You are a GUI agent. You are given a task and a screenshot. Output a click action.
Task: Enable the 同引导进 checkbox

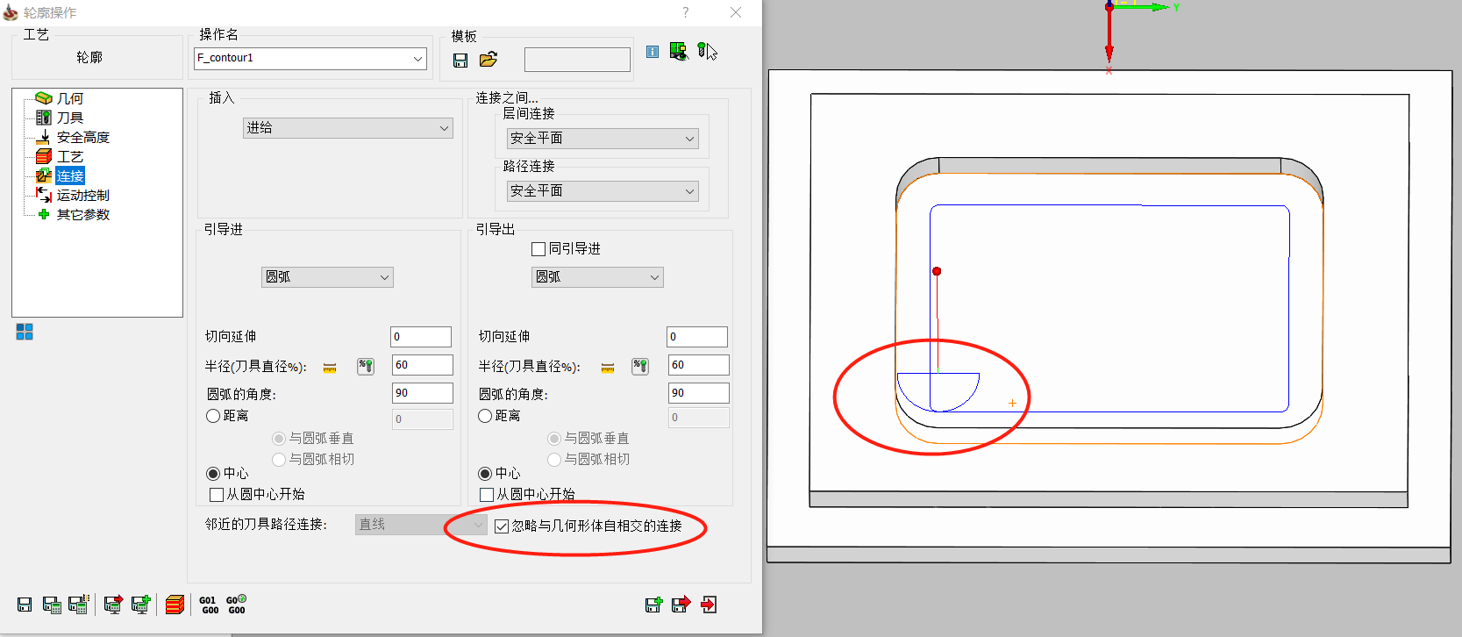538,249
